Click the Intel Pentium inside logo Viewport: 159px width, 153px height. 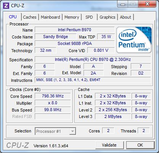134,40
